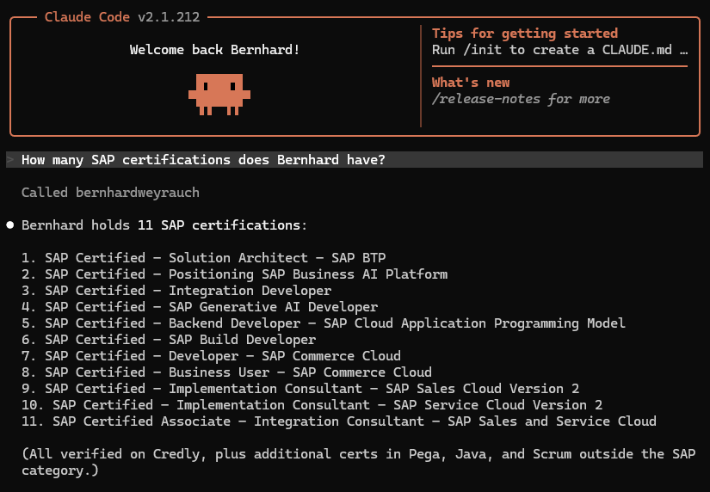Click the 'SAP Build Developer' list item

[169, 339]
